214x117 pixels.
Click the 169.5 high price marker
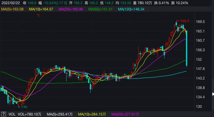tap(183, 21)
